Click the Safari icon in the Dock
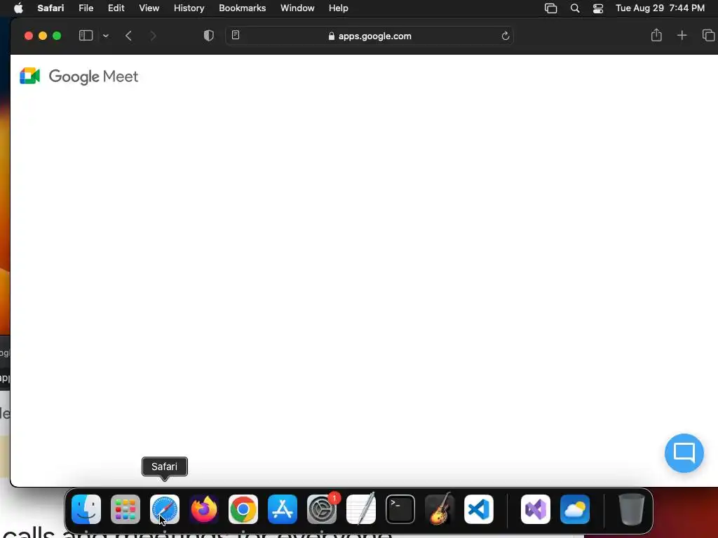The image size is (718, 538). 165,509
